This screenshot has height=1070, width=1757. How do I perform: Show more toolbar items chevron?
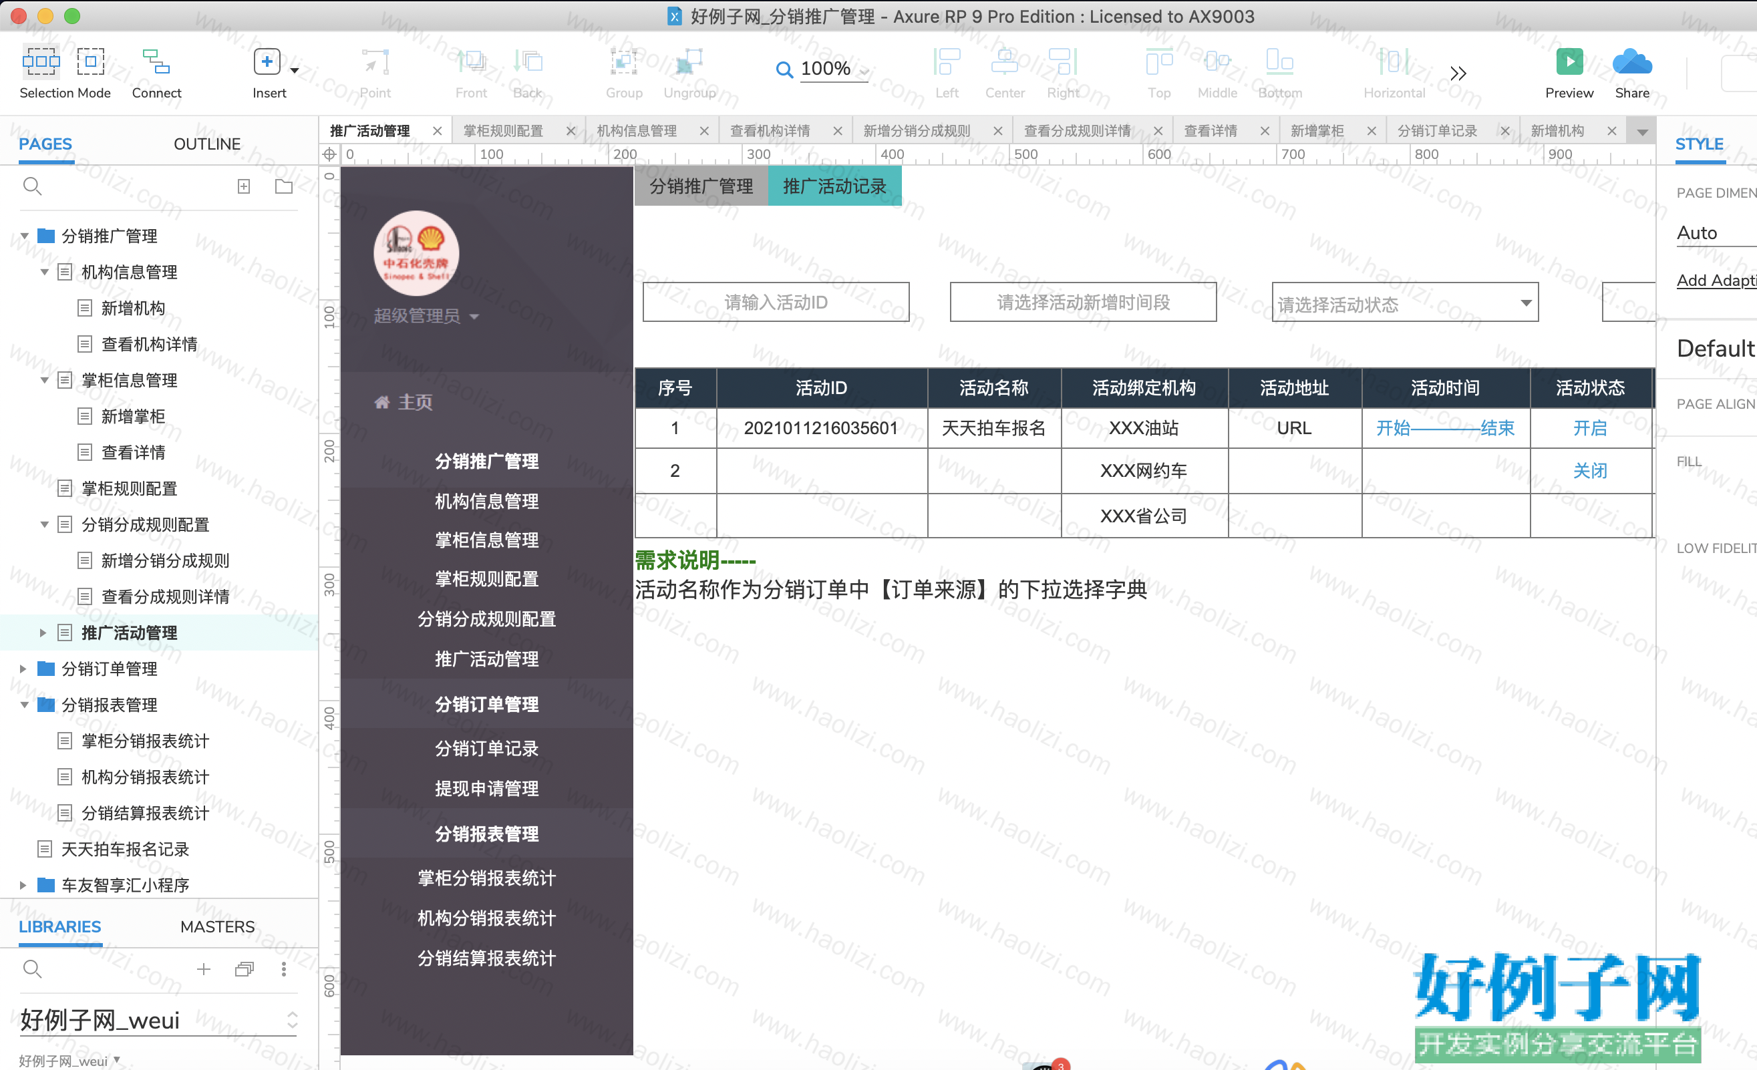[1458, 73]
